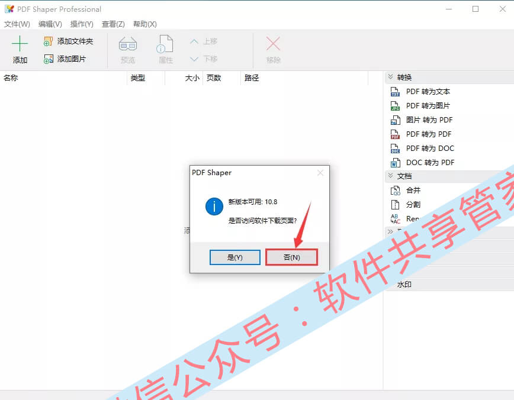Select DOC 转为 PDF option

click(x=430, y=163)
